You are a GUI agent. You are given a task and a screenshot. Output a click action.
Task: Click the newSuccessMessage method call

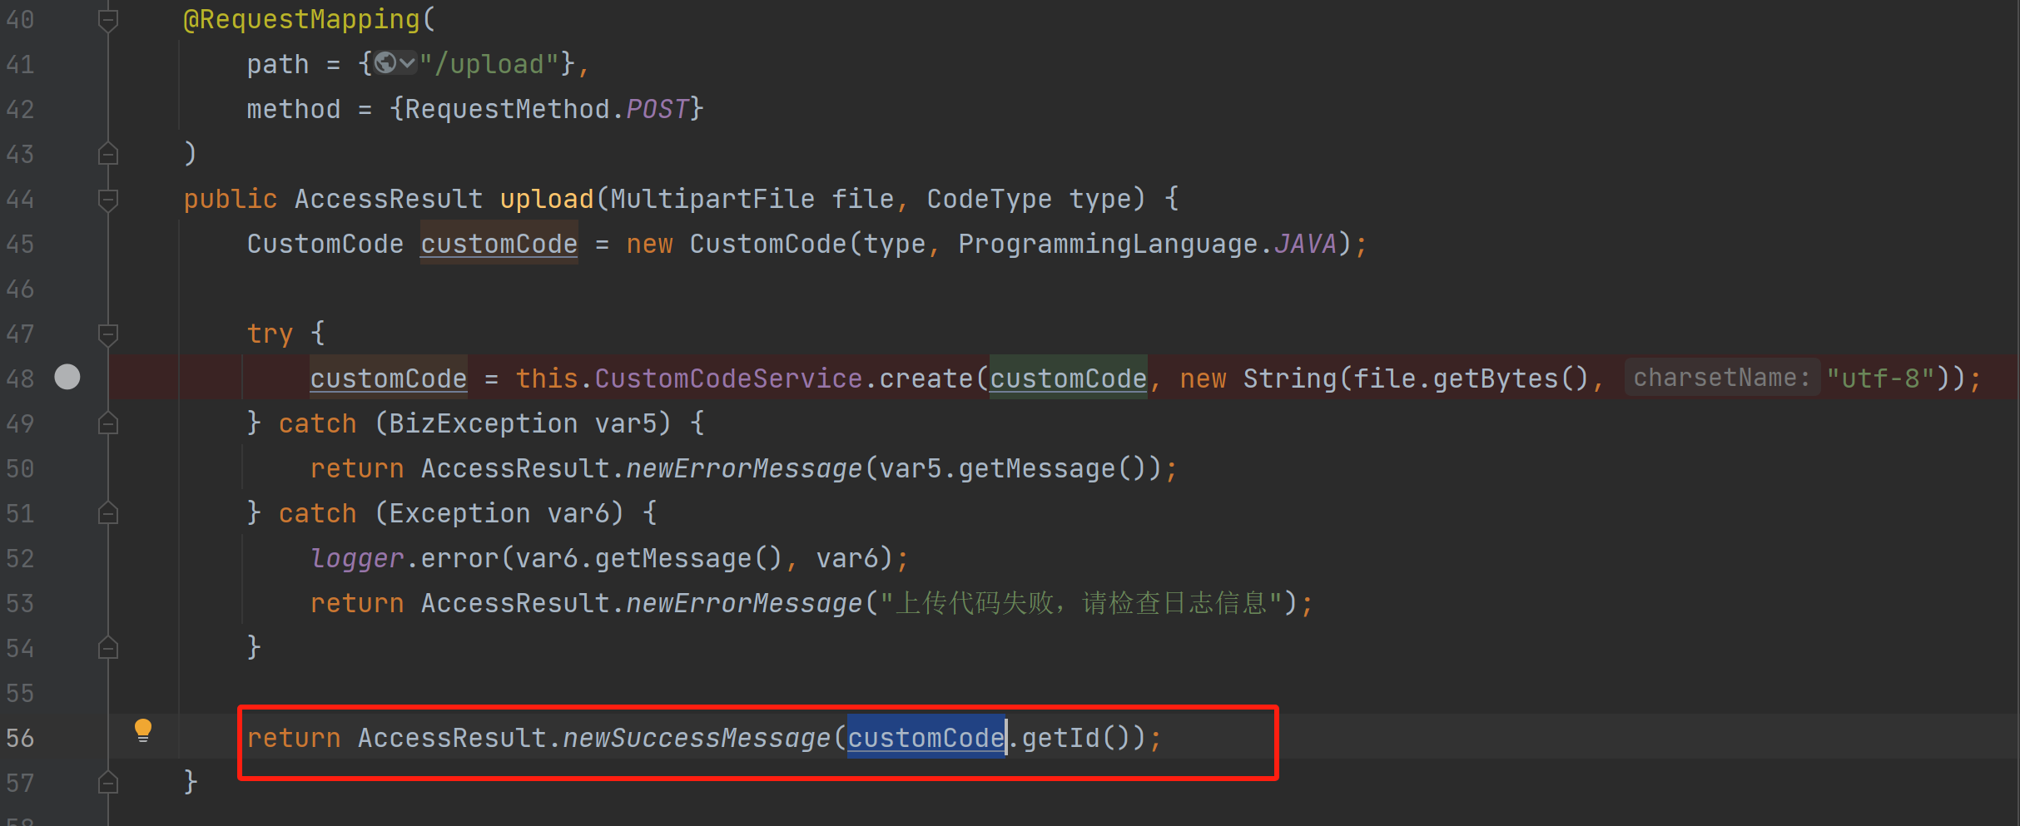(697, 738)
